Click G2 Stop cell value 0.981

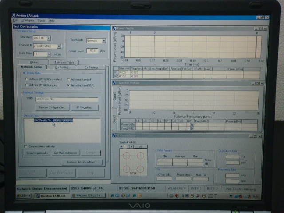(x=136, y=76)
